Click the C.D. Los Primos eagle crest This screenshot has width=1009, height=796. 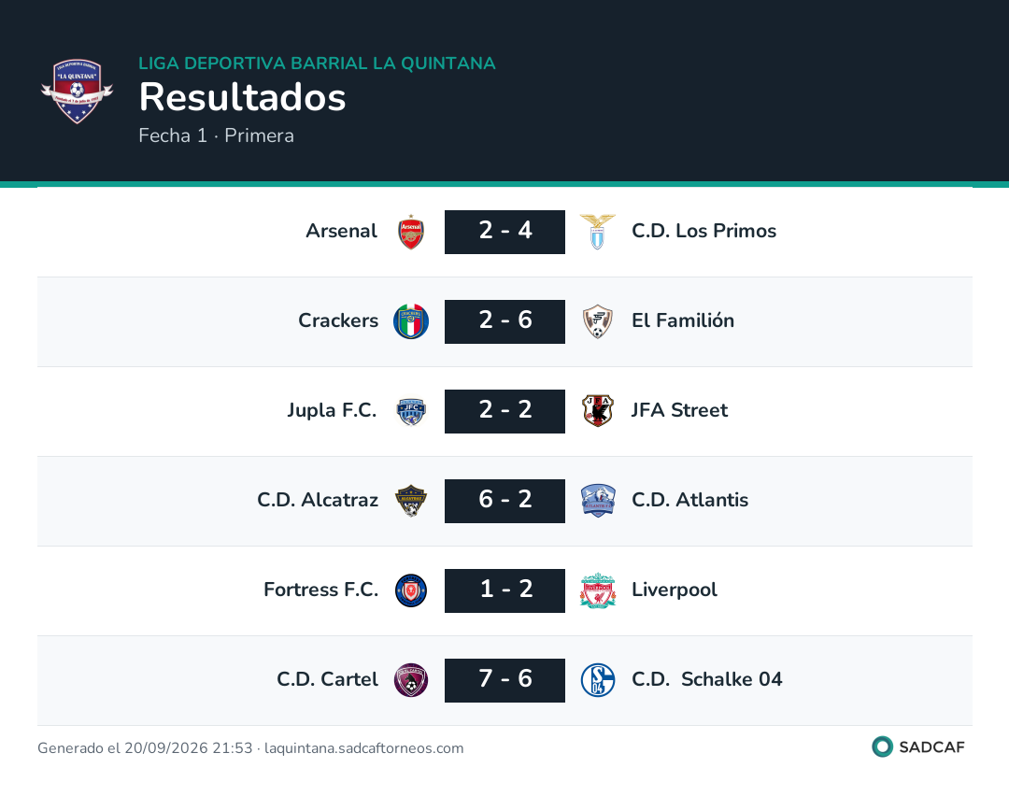point(598,232)
